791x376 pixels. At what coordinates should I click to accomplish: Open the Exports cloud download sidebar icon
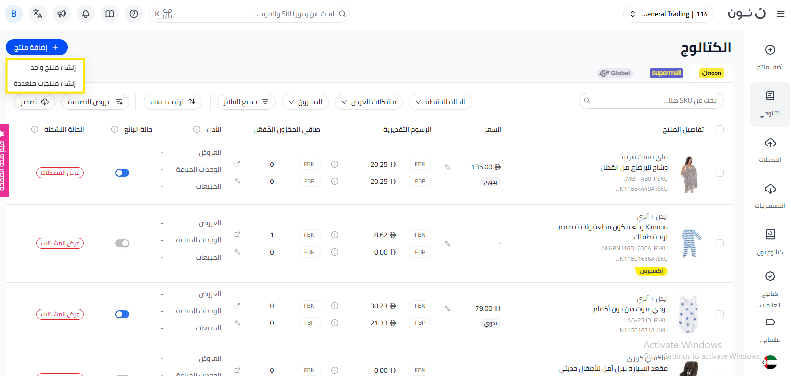click(770, 195)
